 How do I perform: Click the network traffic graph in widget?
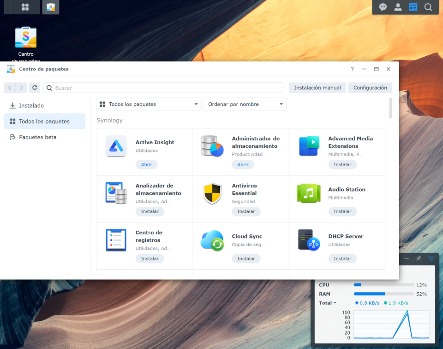point(391,324)
